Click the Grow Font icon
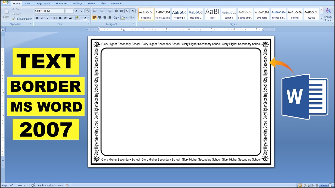 [x=76, y=11]
